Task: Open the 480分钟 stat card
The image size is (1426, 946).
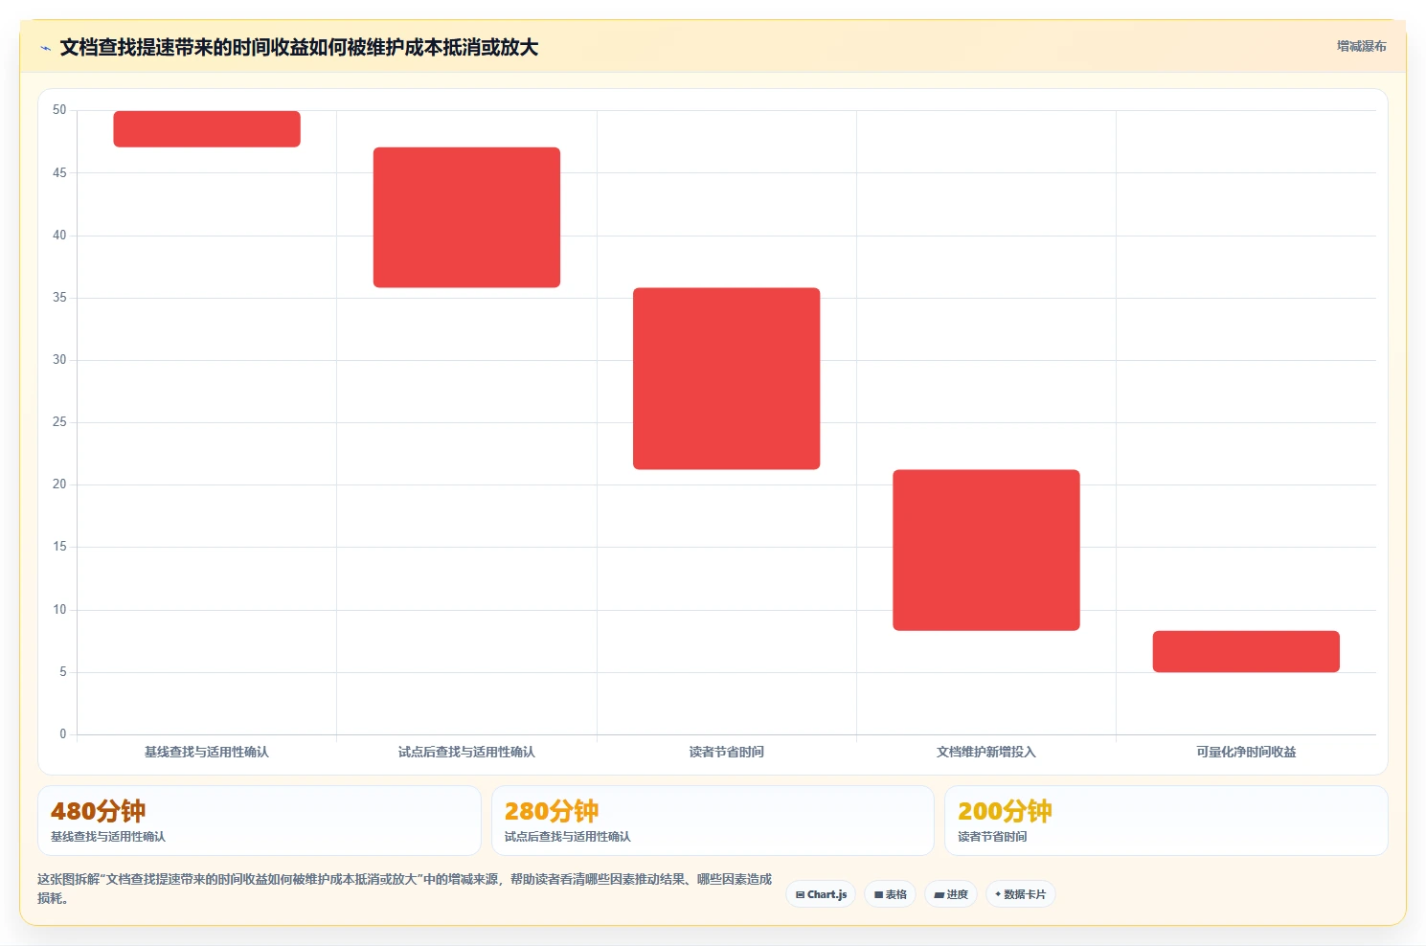Action: click(x=259, y=821)
